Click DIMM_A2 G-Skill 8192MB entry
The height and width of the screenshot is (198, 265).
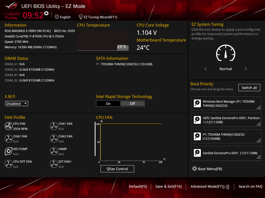point(30,70)
